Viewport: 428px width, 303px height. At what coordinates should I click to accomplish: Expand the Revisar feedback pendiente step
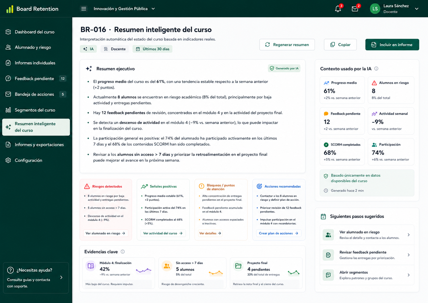(367, 255)
